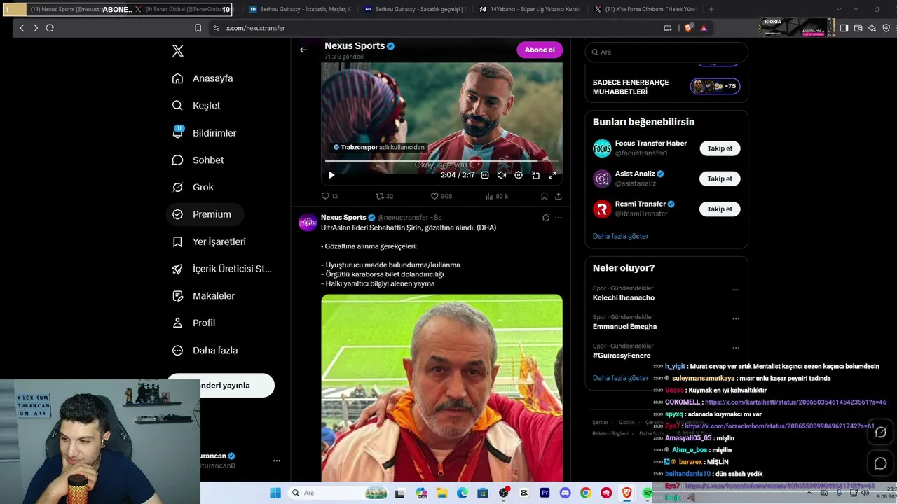
Task: Open more options on Sebahattin Şirin post
Action: (x=559, y=218)
